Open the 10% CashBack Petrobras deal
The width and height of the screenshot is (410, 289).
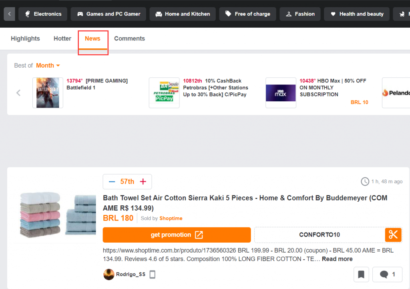(x=216, y=88)
